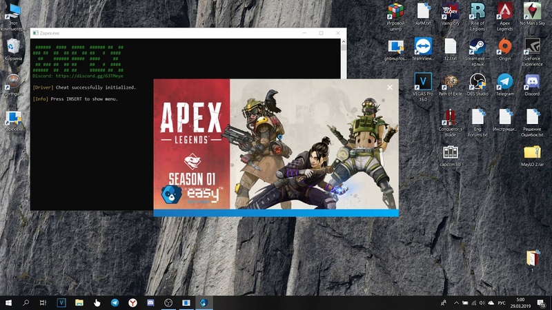Open the 123.txt file
Image resolution: width=552 pixels, height=310 pixels.
click(x=451, y=49)
